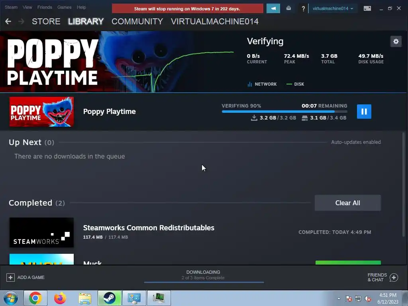Click the network tray icon
408x306 pixels.
pyautogui.click(x=358, y=298)
